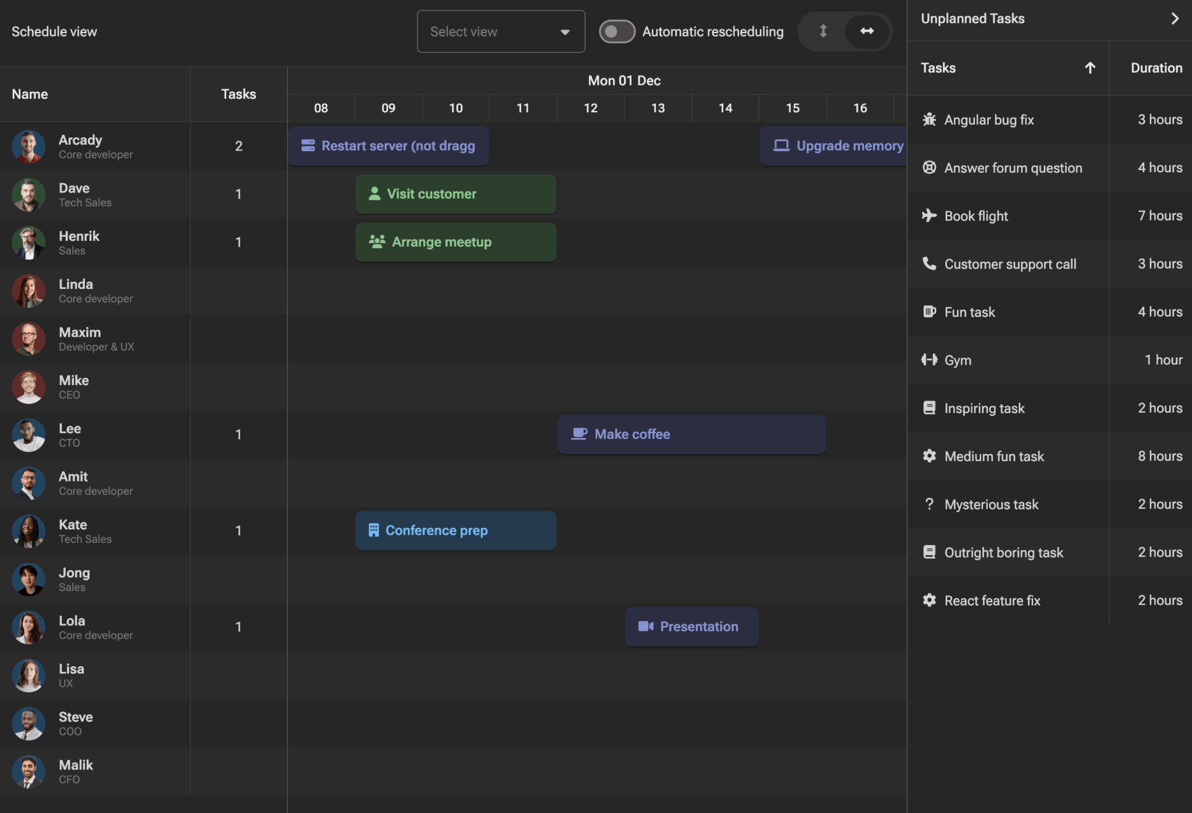Click the Duration column header
This screenshot has width=1192, height=813.
(1156, 68)
